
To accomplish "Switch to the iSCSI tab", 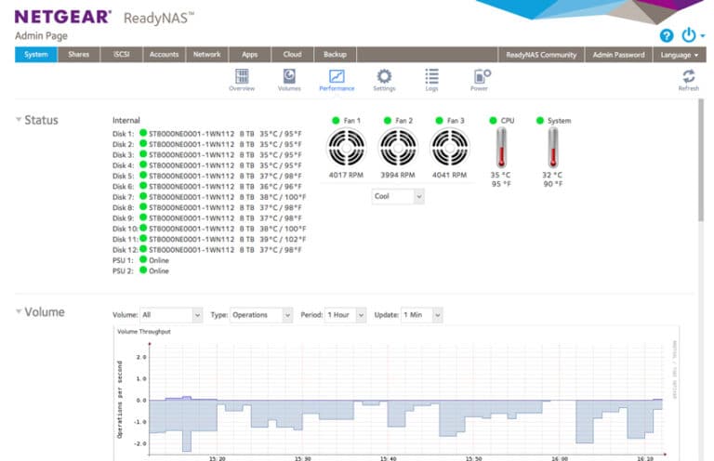I will click(x=122, y=55).
